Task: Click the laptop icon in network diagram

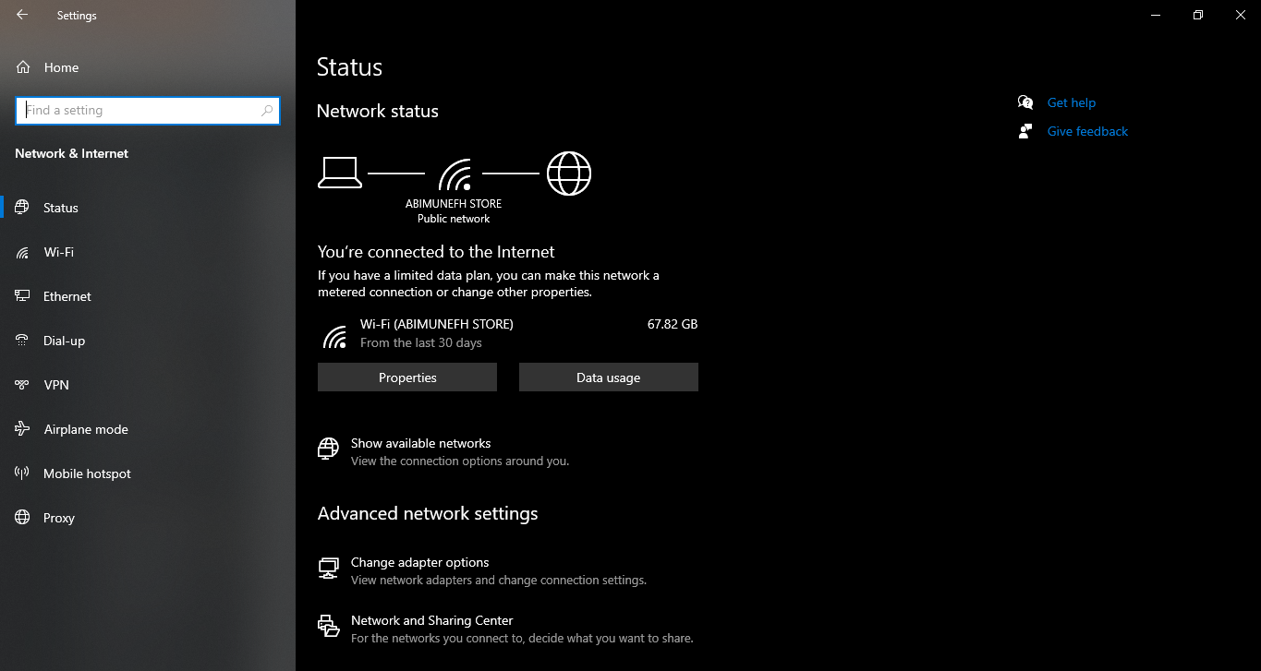Action: click(339, 173)
